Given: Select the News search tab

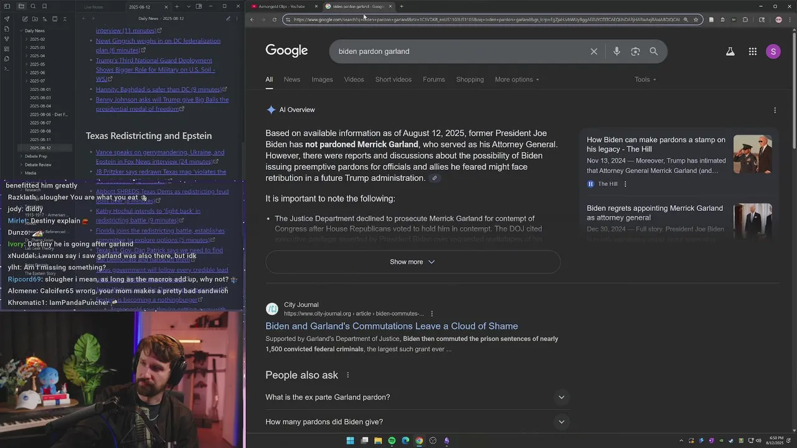Looking at the screenshot, I should tap(292, 80).
